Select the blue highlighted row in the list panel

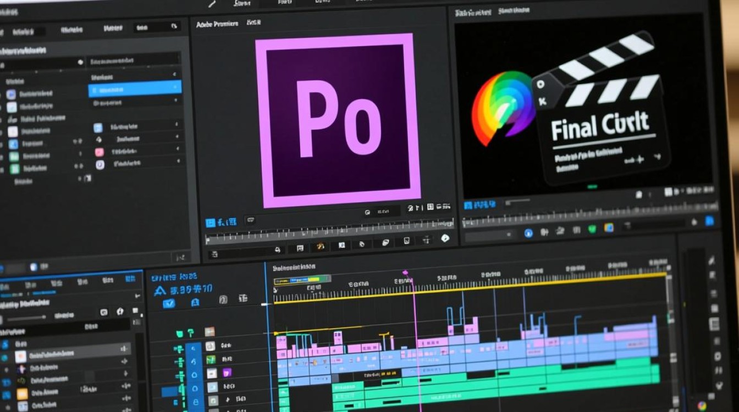(135, 88)
